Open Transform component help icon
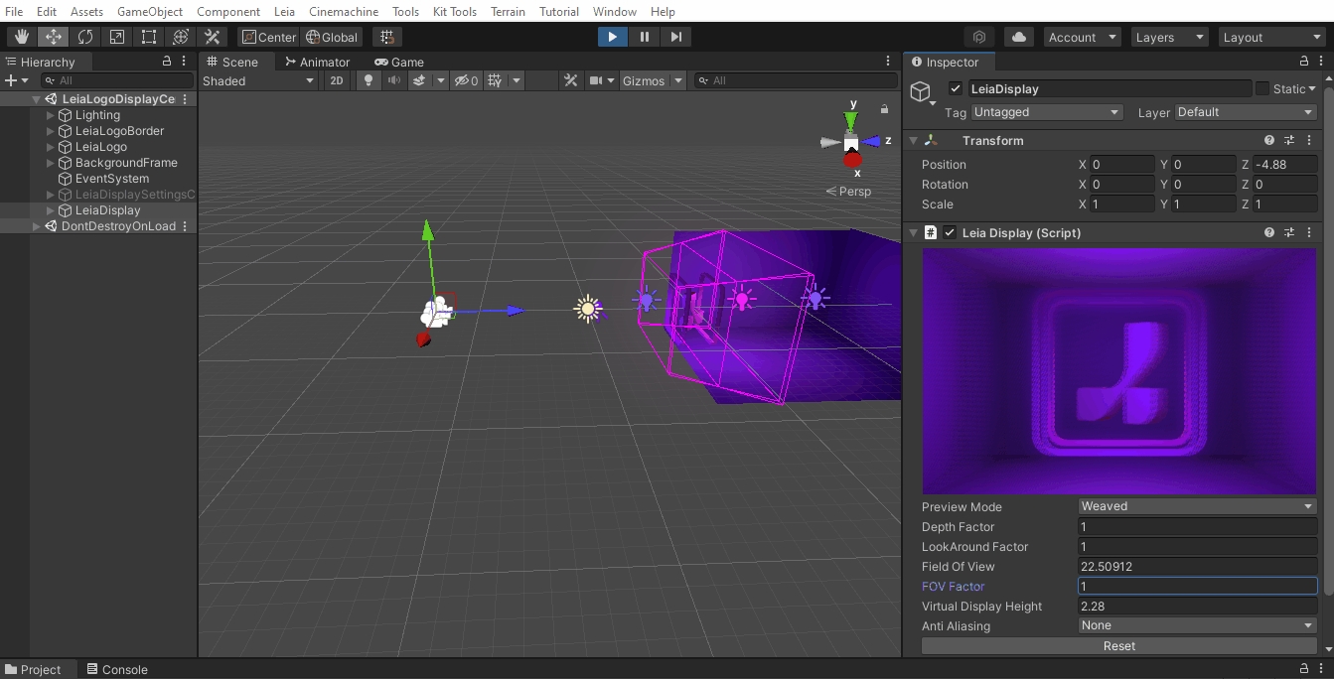 click(x=1269, y=141)
